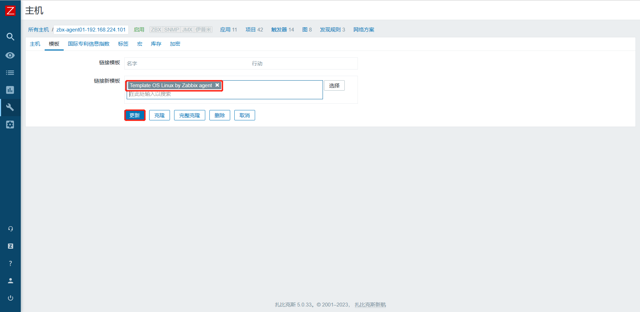This screenshot has height=312, width=640.
Task: Click the Zabbix logo icon
Action: [x=10, y=11]
